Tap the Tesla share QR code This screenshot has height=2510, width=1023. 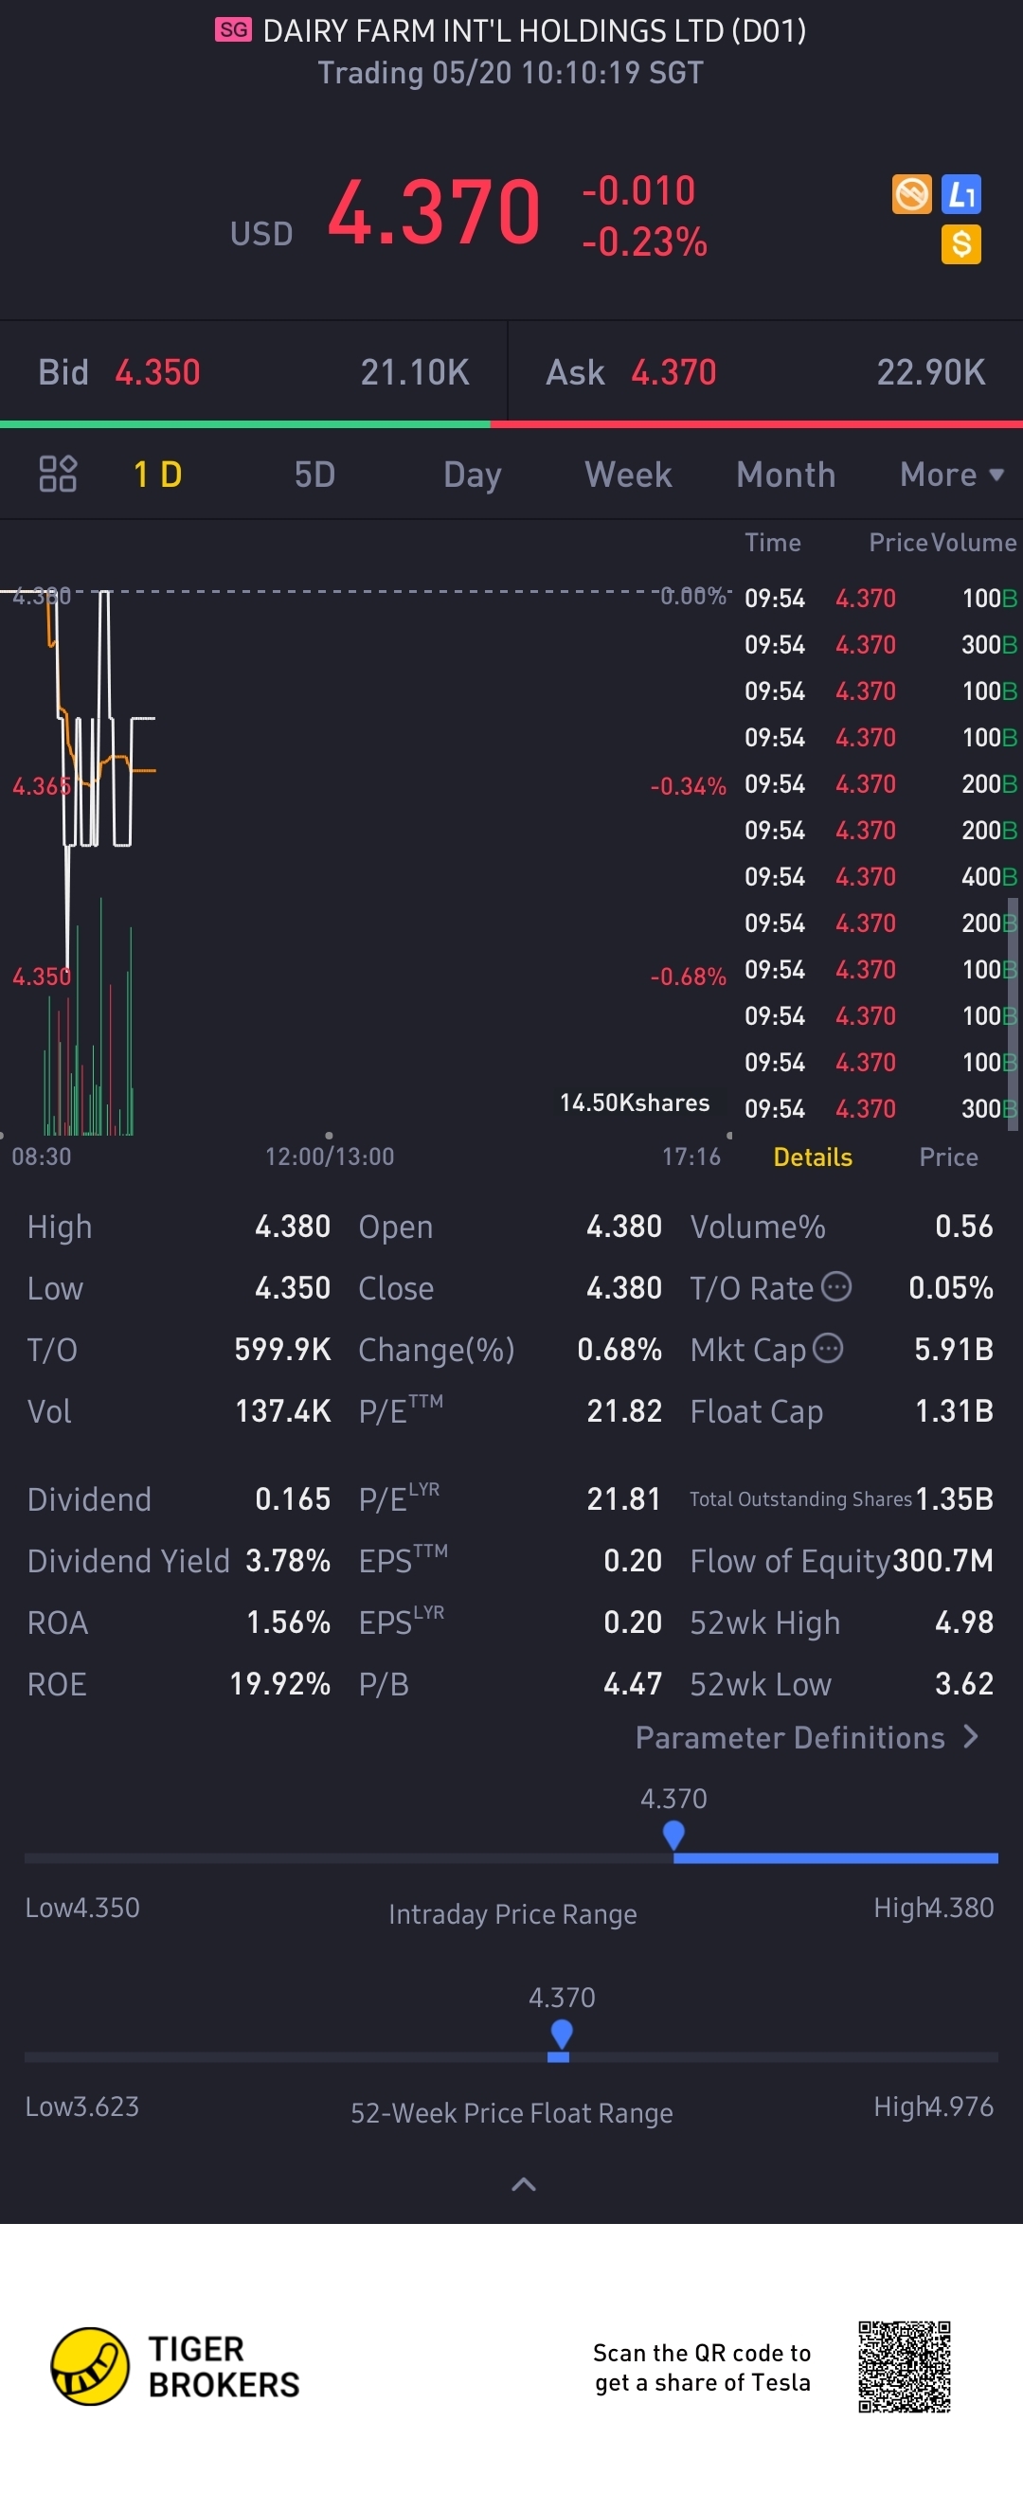click(x=903, y=2366)
